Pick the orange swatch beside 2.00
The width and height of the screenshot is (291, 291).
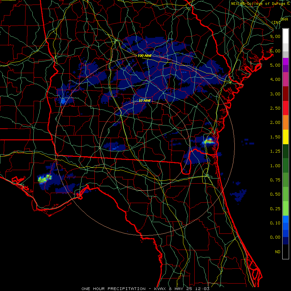(286, 123)
